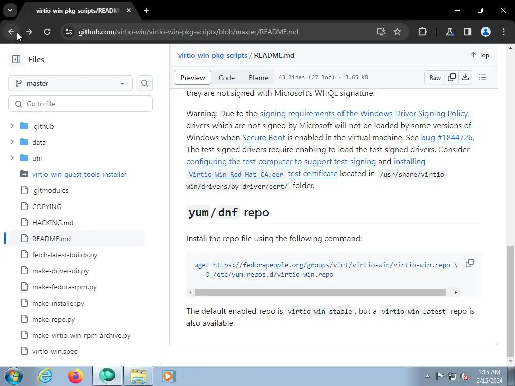Jump to Top of file

480,55
